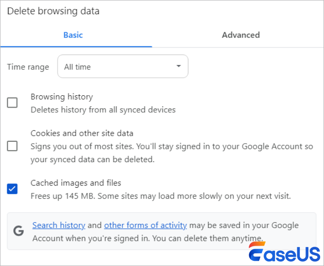Enable the Browsing history checkbox
Image resolution: width=324 pixels, height=266 pixels.
(12, 103)
